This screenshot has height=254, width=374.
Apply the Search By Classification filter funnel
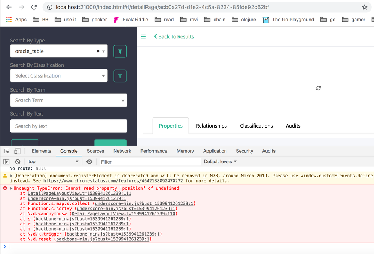[x=120, y=76]
